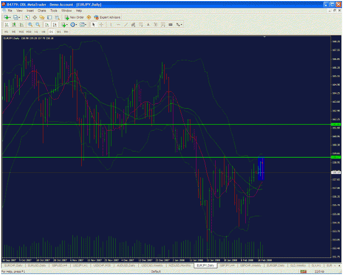Open the Insert menu
343x275 pixels.
[30, 11]
